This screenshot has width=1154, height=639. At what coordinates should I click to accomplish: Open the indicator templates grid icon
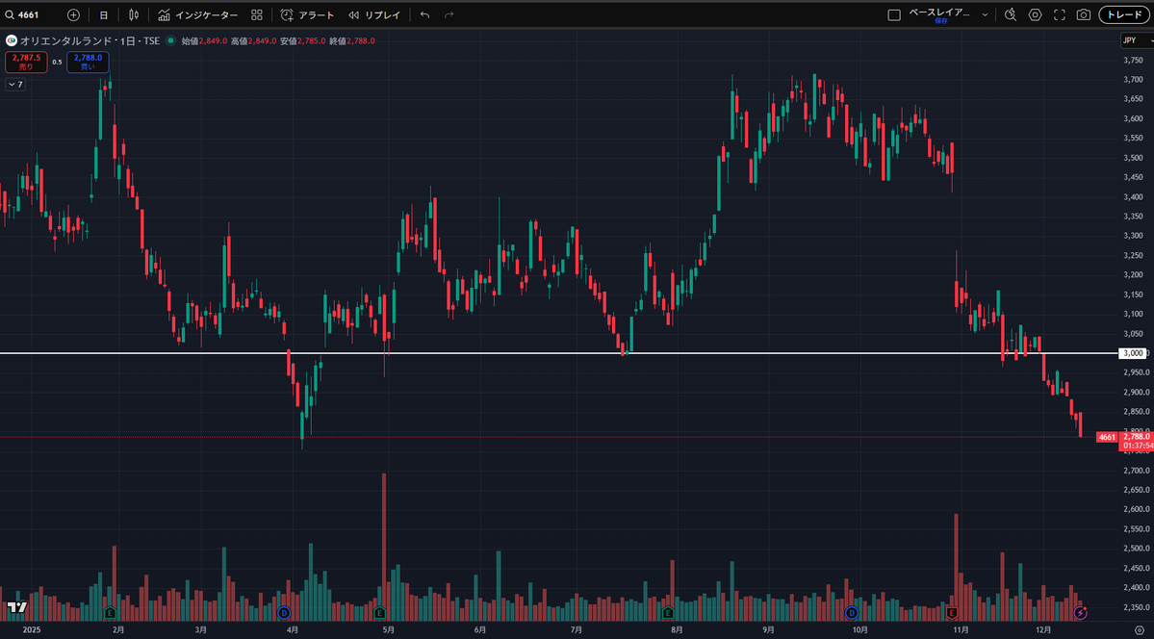tap(256, 15)
